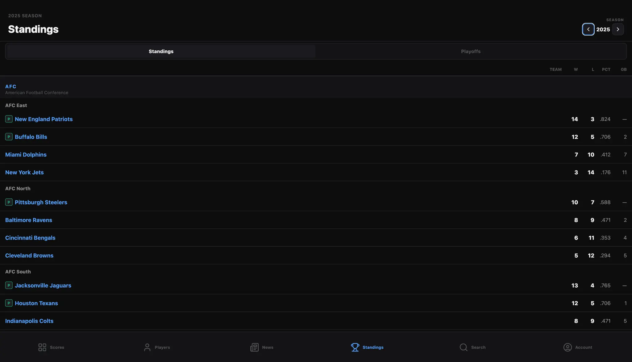Click the Steelers' .588 percentage
632x362 pixels.
pos(605,202)
